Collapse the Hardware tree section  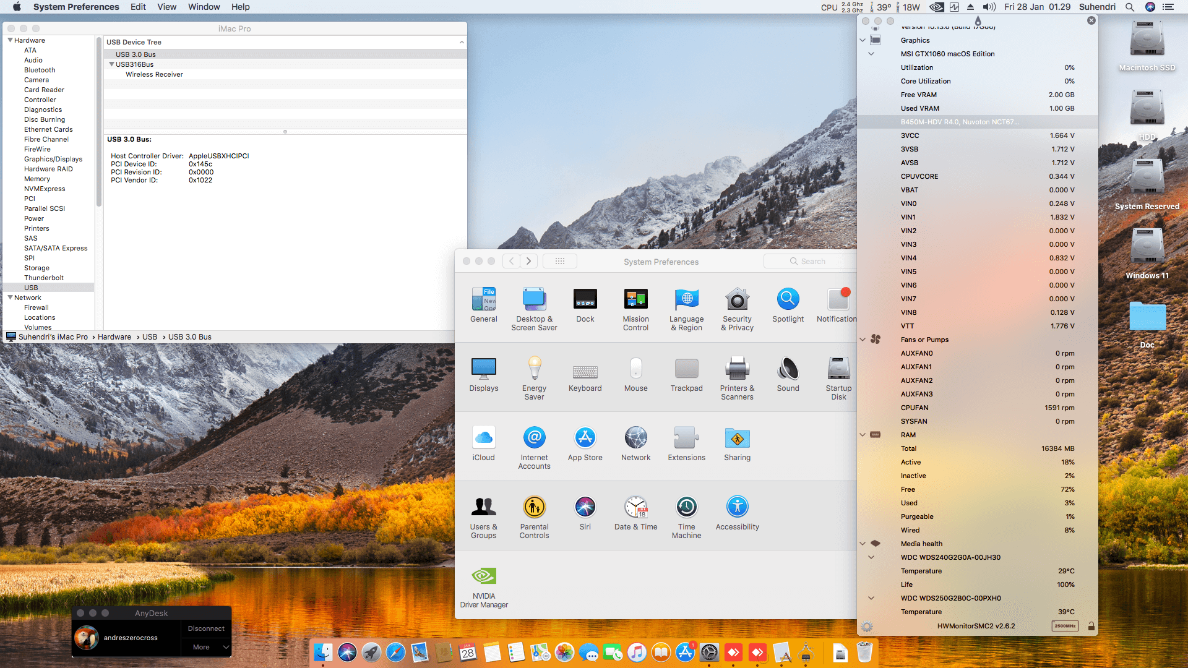tap(11, 40)
